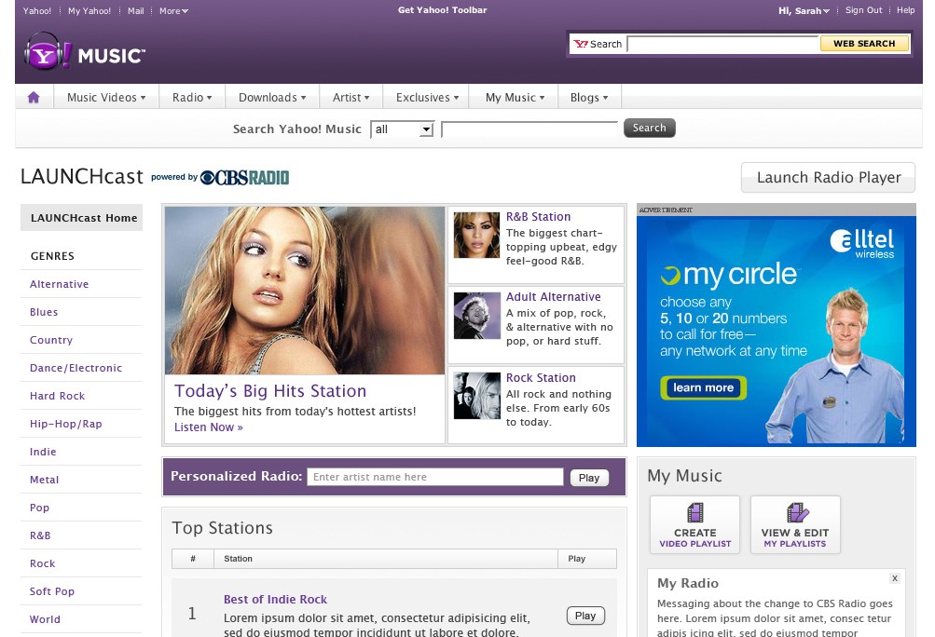Click the CBS Radio logo
935x637 pixels.
pos(244,177)
